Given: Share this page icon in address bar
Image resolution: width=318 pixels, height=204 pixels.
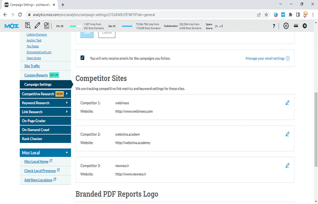Looking at the screenshot, I should pos(259,15).
